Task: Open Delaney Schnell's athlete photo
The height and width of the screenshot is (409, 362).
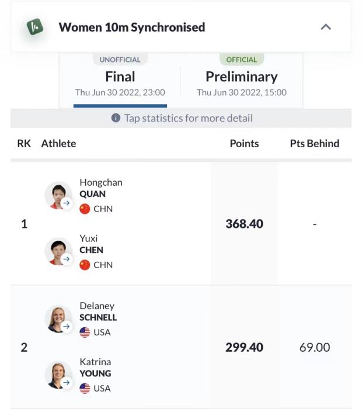Action: pyautogui.click(x=58, y=319)
